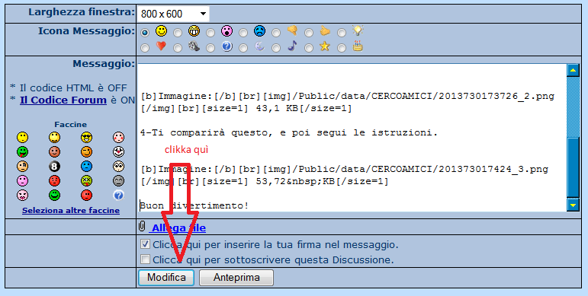Insert the plain pink smiley

point(23,181)
